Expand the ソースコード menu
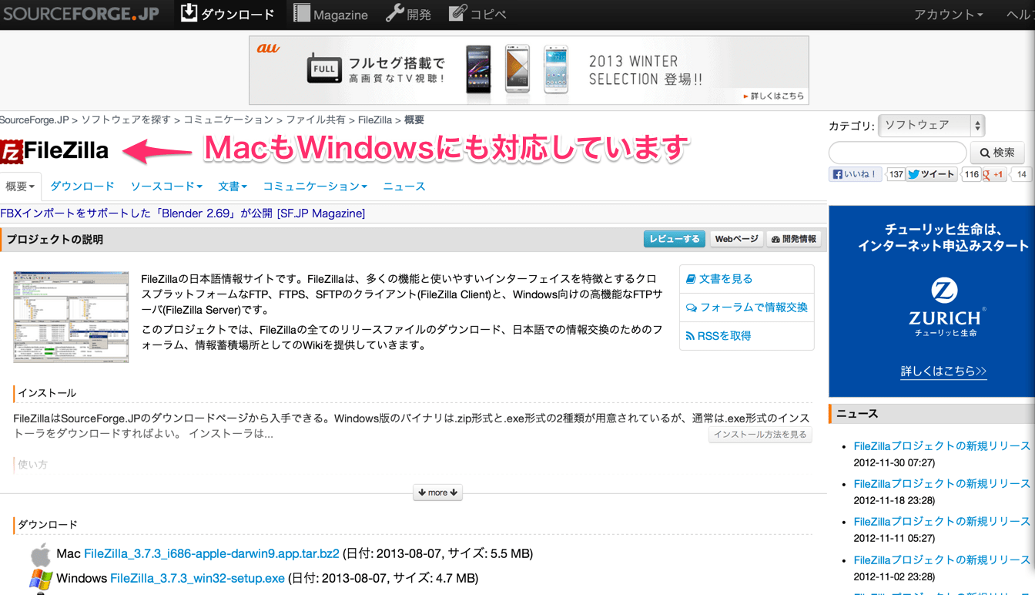1035x595 pixels. [166, 187]
